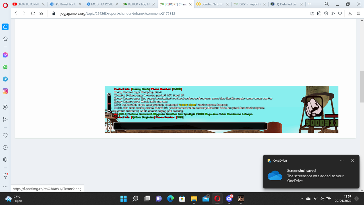Open WhatsApp in the sidebar
Image resolution: width=364 pixels, height=205 pixels.
pos(5,67)
